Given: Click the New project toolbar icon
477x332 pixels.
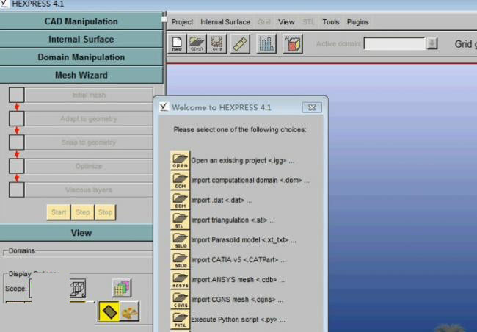Looking at the screenshot, I should [x=177, y=43].
